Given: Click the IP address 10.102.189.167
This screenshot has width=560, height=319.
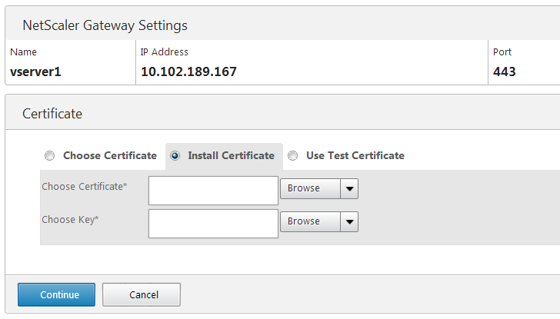Looking at the screenshot, I should click(x=188, y=71).
